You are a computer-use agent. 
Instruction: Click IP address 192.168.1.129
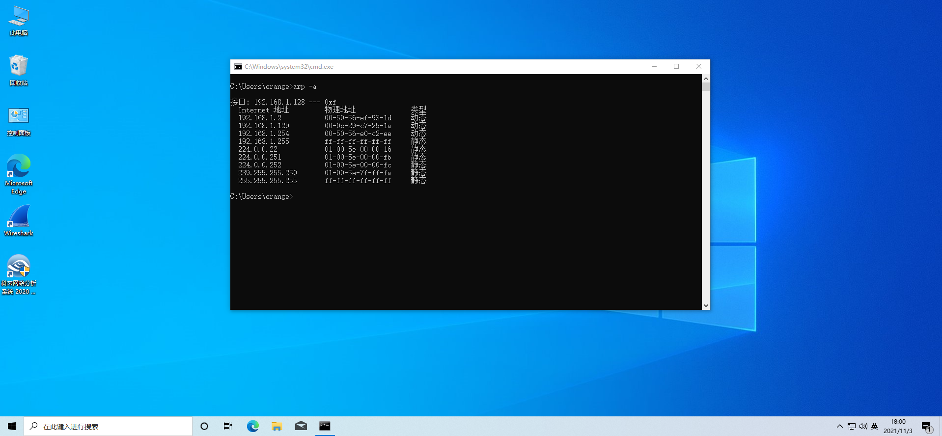click(x=264, y=126)
